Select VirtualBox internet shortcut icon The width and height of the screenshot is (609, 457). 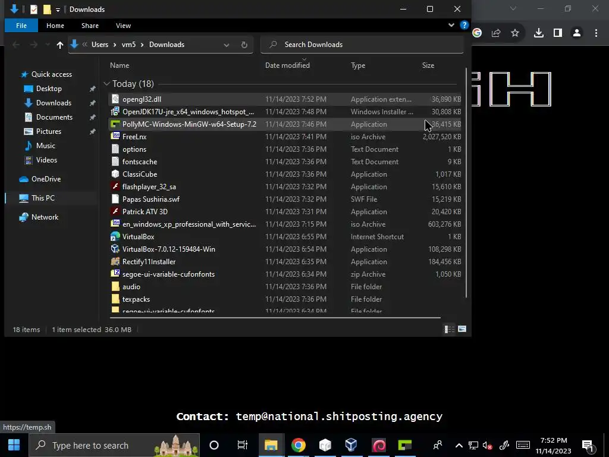pos(115,237)
